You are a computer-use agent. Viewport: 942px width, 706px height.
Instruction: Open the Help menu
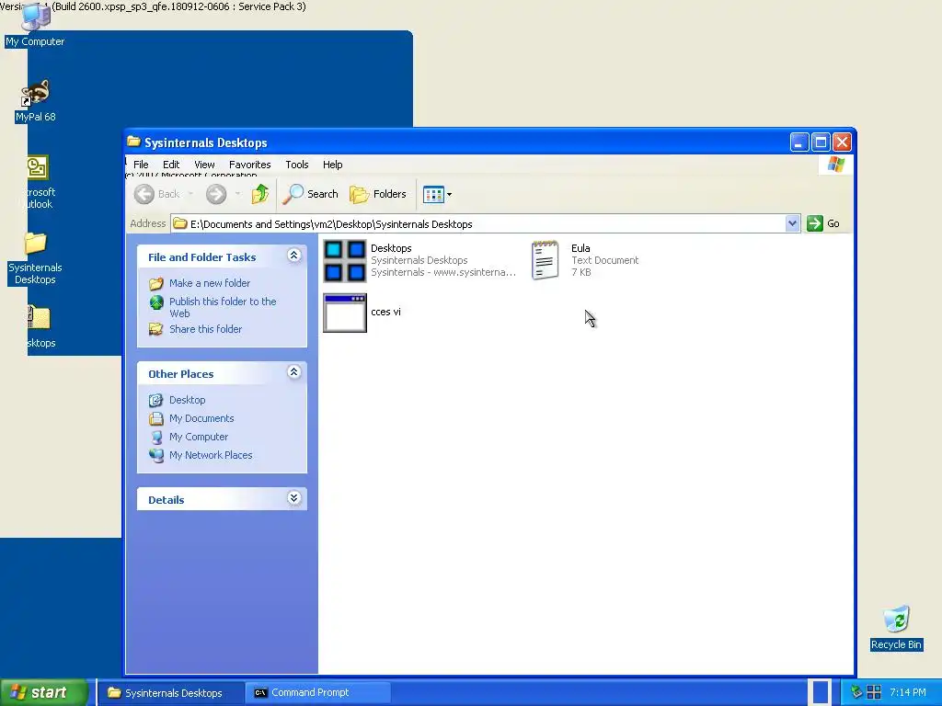332,165
